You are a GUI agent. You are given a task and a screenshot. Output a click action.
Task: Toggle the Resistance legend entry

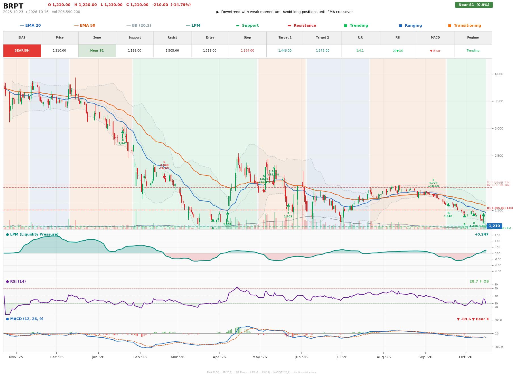pos(302,26)
